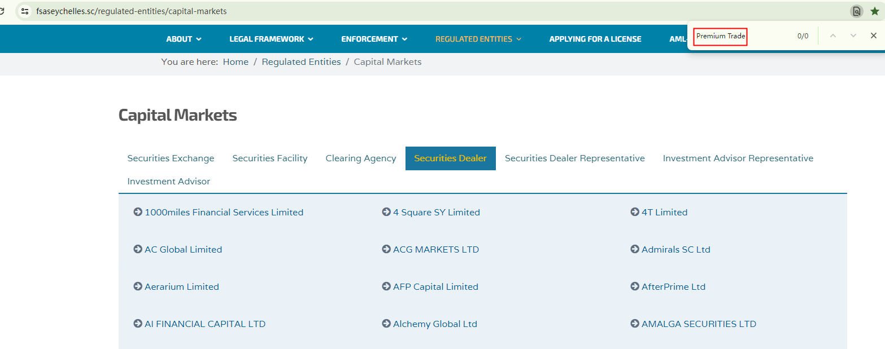Switch to Investment Advisor tab

[168, 182]
